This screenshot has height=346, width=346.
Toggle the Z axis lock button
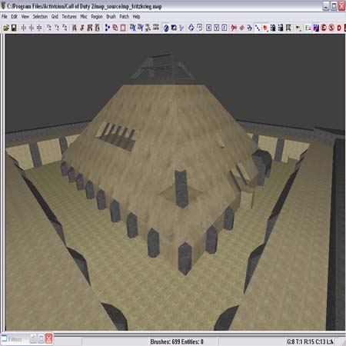tap(225, 28)
